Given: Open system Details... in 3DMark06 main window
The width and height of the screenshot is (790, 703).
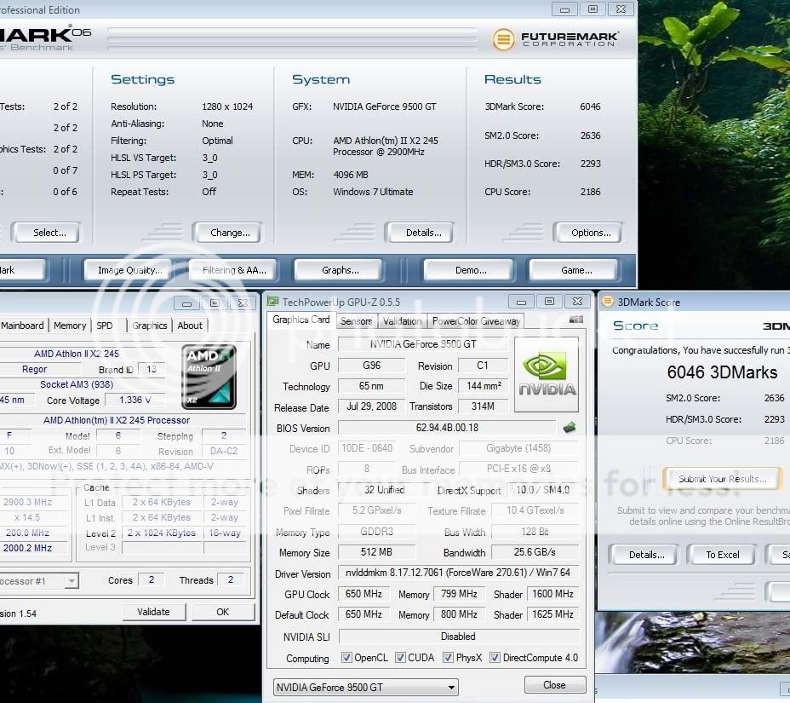Looking at the screenshot, I should (419, 233).
